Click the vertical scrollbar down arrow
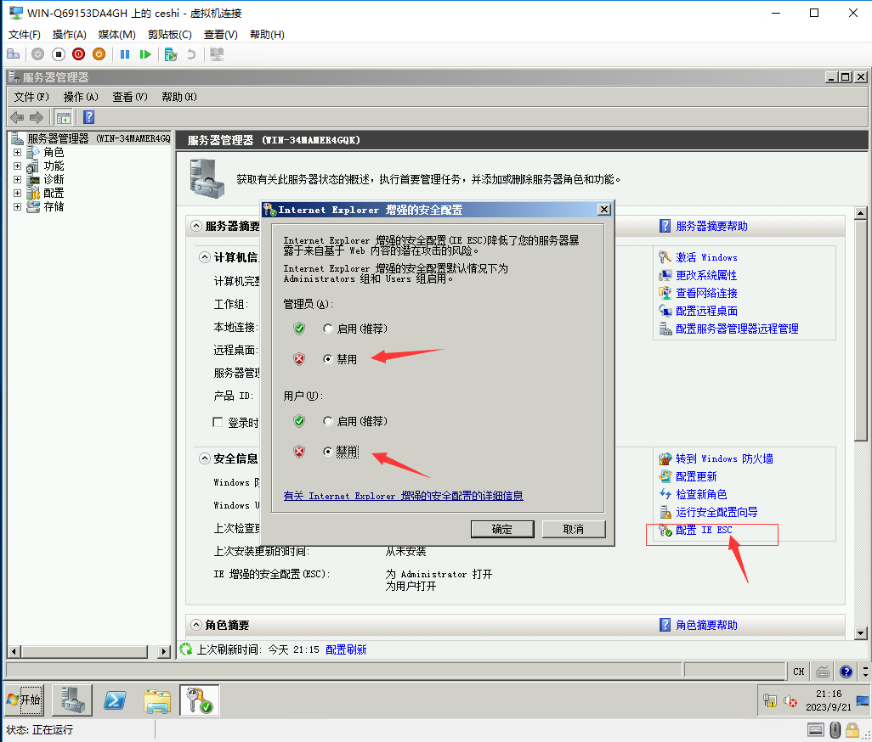 [x=859, y=633]
